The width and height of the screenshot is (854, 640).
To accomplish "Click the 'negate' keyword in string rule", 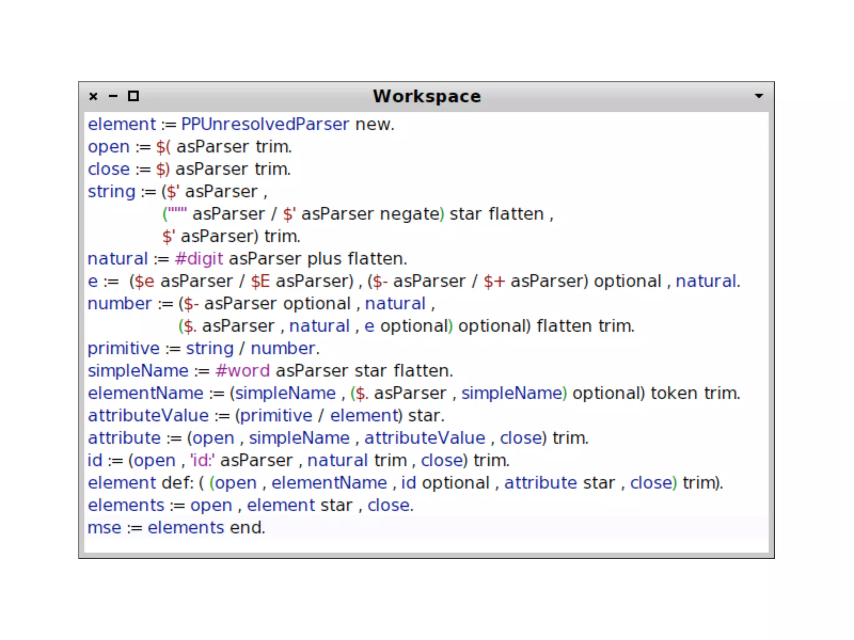I will point(409,214).
